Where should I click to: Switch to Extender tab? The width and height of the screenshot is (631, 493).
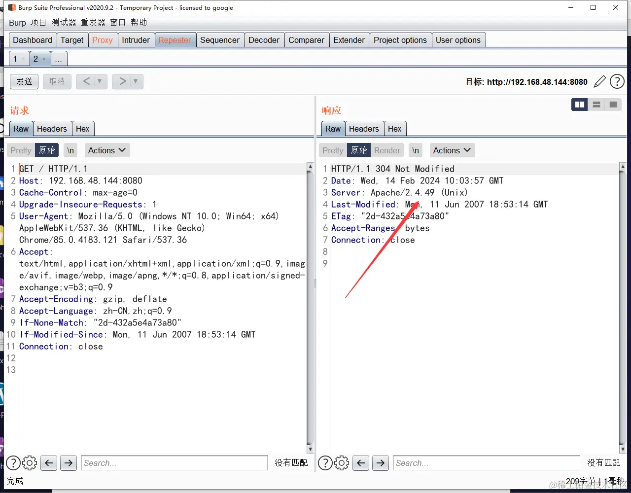point(349,40)
